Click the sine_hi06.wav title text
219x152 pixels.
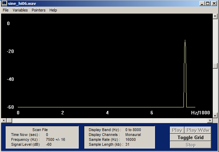(22, 3)
